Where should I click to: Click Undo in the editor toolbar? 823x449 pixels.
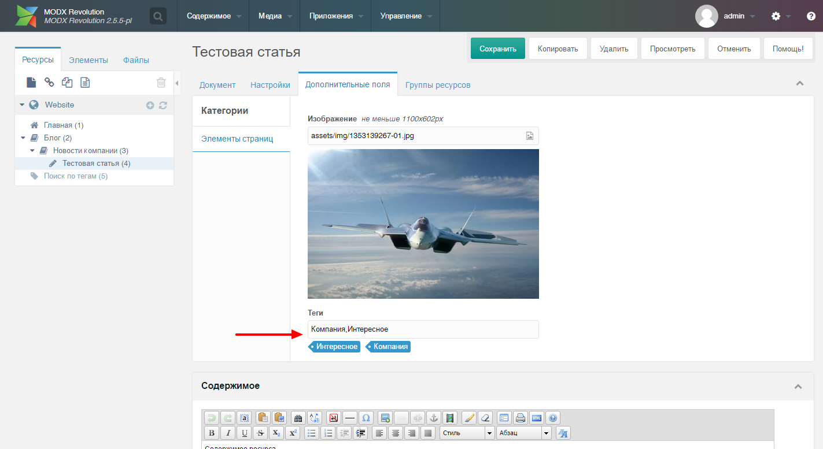point(212,418)
